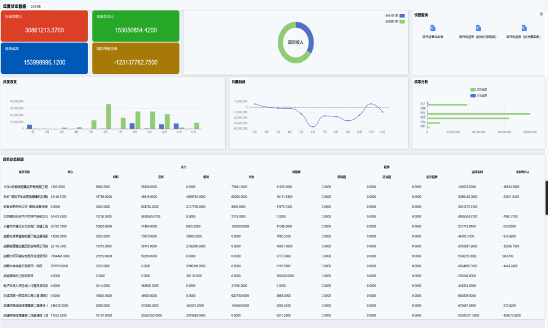
Task: Toggle 按进度付款 legend in donut chart
Action: [x=402, y=21]
